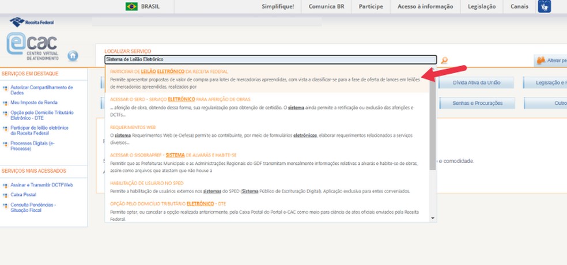Click icon beside Caixa Postal
567x265 pixels.
(5, 195)
